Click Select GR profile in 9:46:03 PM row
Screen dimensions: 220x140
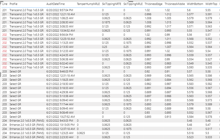point(15,71)
